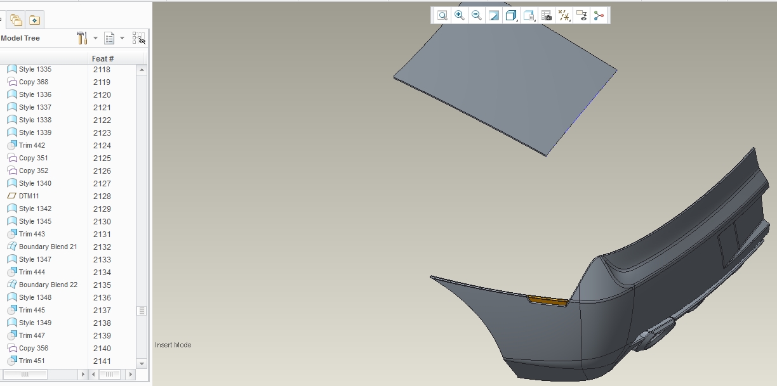Toggle the Annotation Display icon
The image size is (777, 386).
point(581,15)
